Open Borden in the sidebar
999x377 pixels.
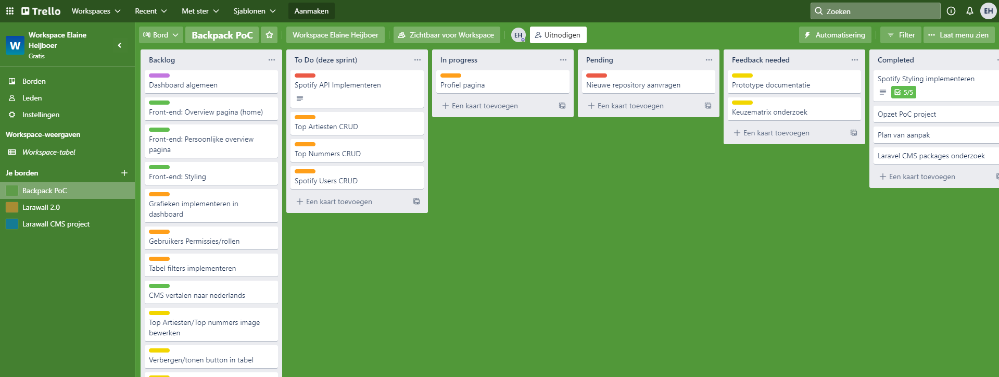[x=67, y=81]
